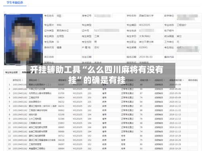This screenshot has height=151, width=202.
Task: Click course code 08984 in row 16
Action: coord(61,149)
